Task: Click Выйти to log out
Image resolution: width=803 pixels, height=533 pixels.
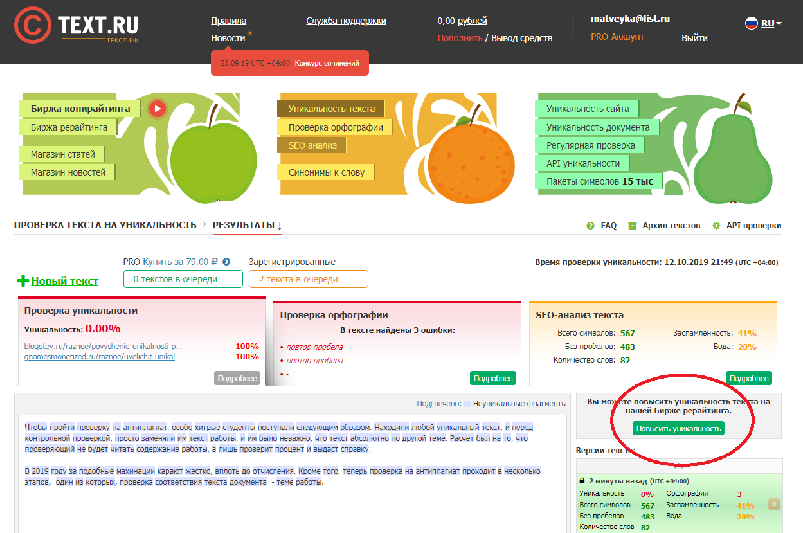Action: pos(694,38)
